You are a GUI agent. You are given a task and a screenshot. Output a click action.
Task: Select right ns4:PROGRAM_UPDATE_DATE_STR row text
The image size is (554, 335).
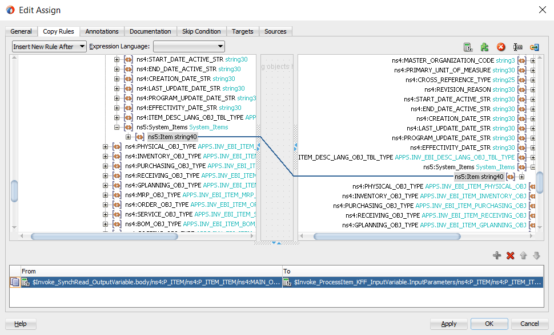coord(453,138)
